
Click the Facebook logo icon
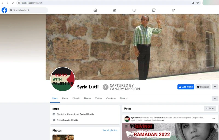coord(4,10)
